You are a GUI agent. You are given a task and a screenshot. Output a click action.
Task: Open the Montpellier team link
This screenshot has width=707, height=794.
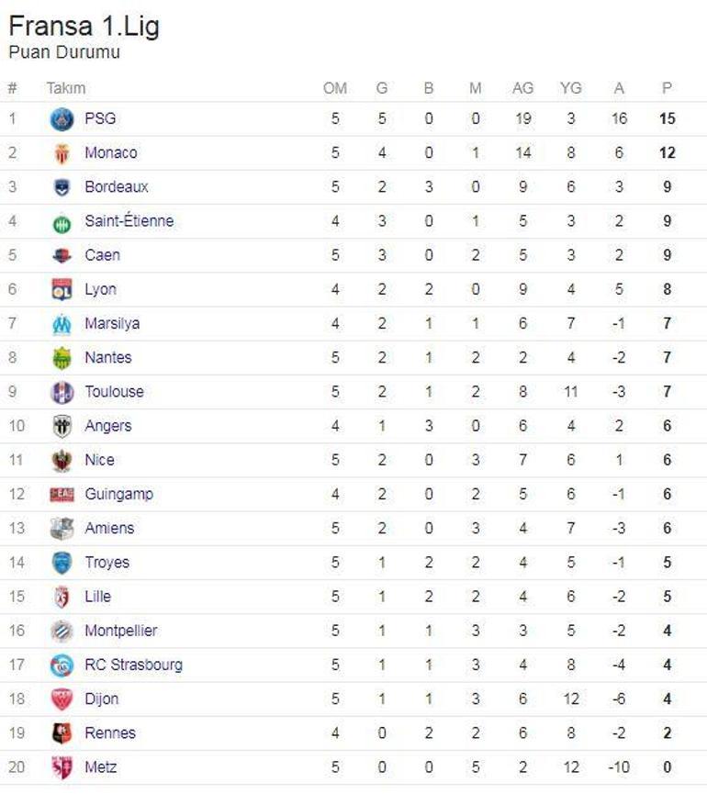click(x=120, y=631)
